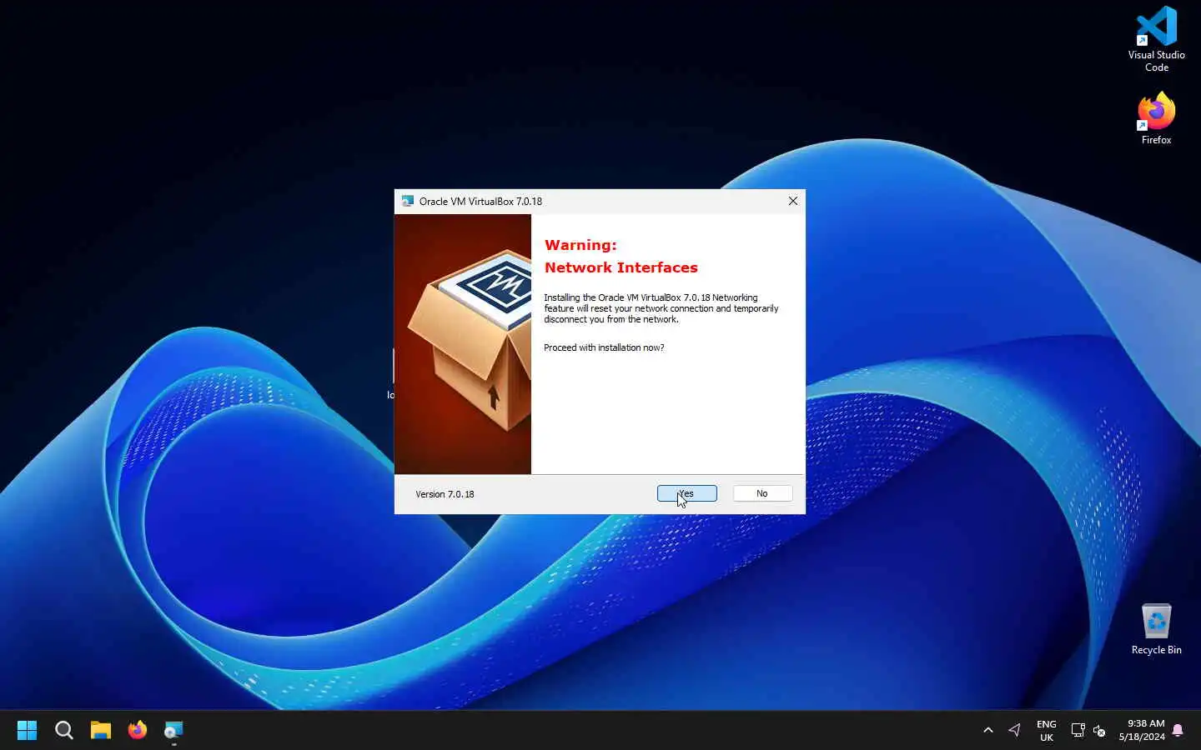Switch the ENG UK input language
This screenshot has width=1201, height=750.
[x=1047, y=730]
